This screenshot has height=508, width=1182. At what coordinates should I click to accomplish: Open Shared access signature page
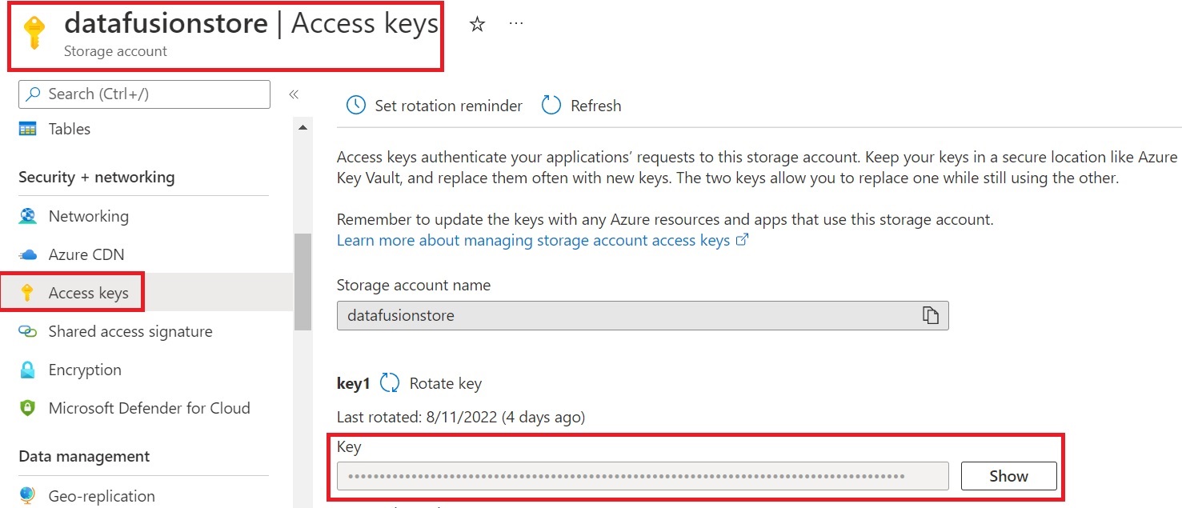(130, 331)
